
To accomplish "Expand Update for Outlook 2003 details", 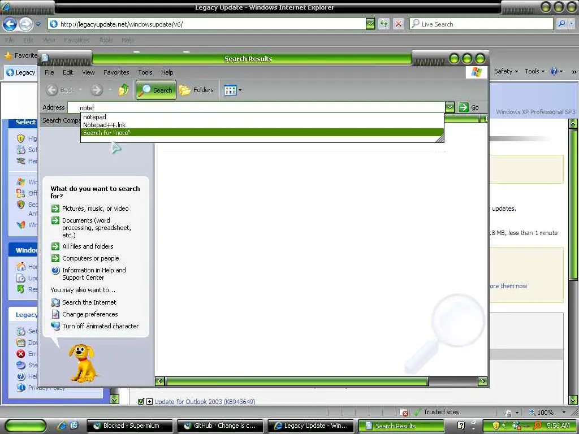I will pyautogui.click(x=149, y=402).
